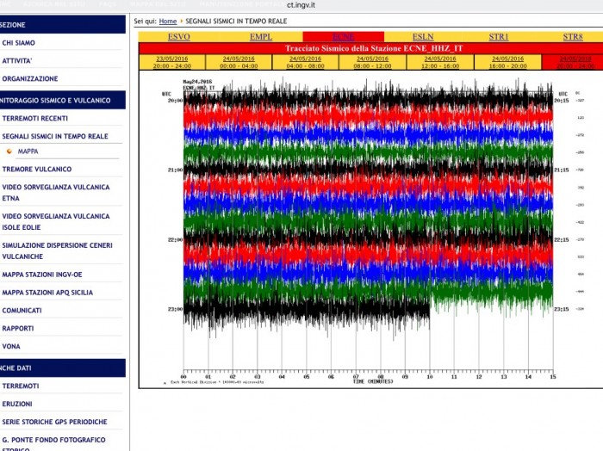
Task: Select the red 24/05/2016 20:00 - 24:00 slot
Action: coord(573,62)
